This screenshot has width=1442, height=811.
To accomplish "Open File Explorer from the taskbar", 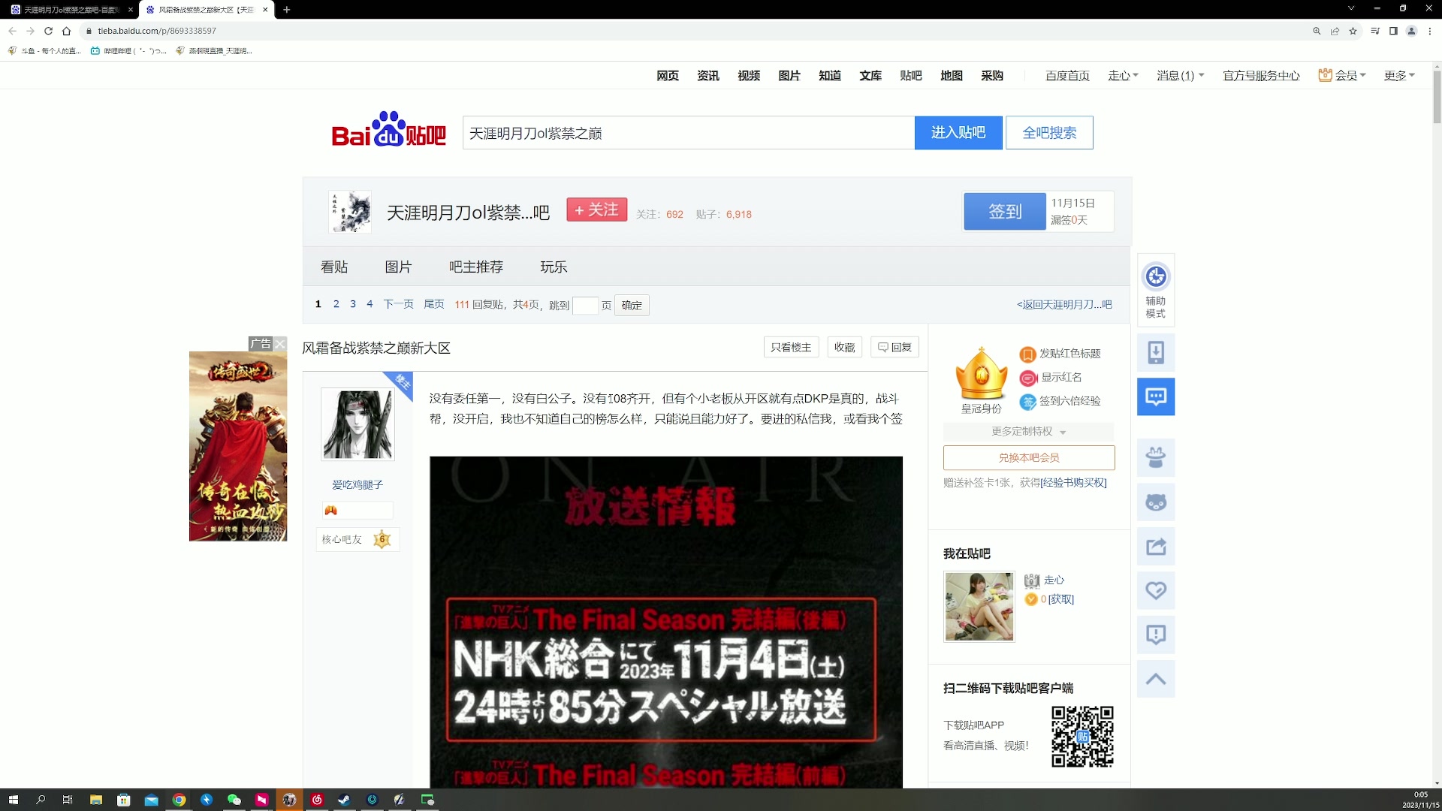I will click(95, 800).
